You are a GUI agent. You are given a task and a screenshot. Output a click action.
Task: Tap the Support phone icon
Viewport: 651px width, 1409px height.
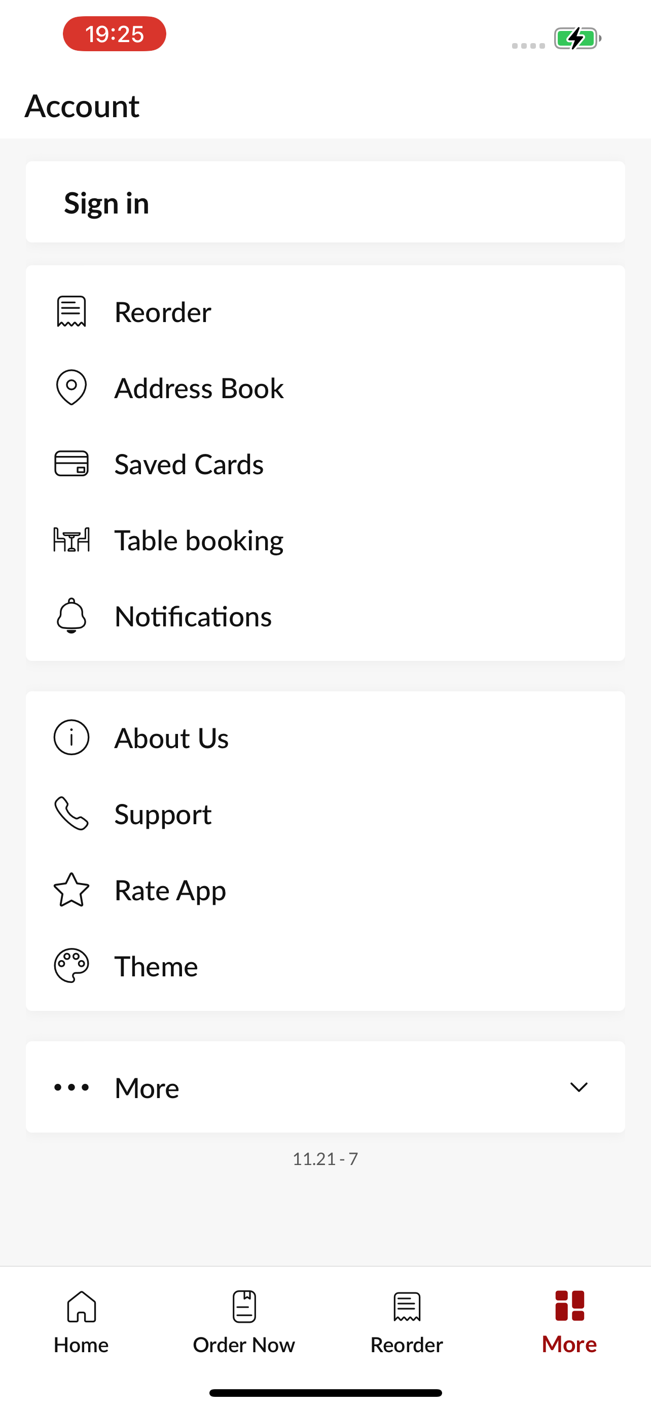[71, 814]
